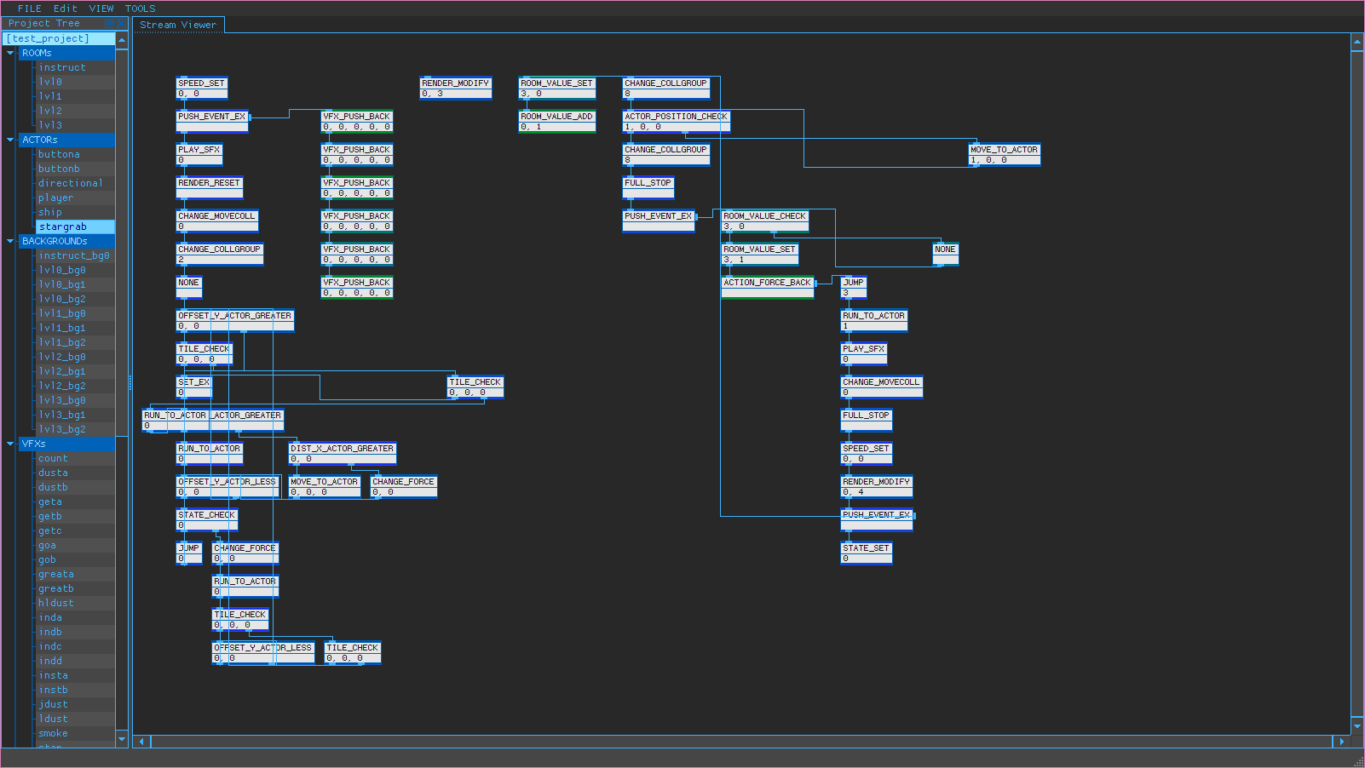Select the test_project root item
The height and width of the screenshot is (768, 1365).
(48, 38)
